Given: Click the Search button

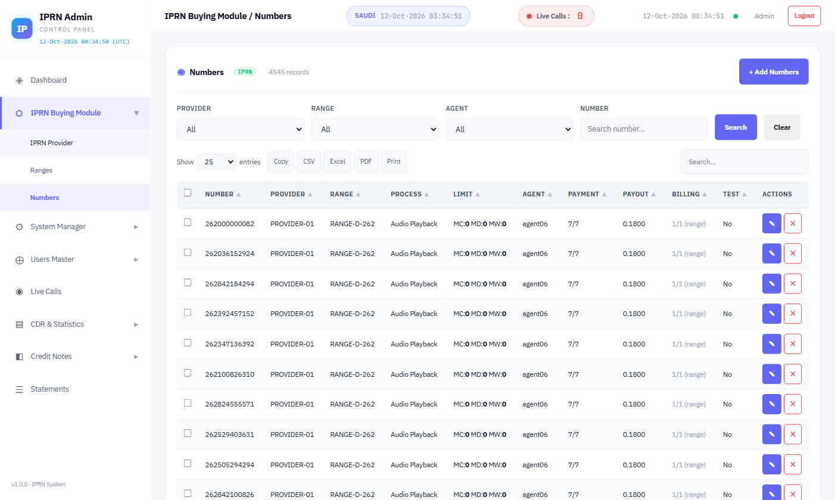Looking at the screenshot, I should pos(736,127).
